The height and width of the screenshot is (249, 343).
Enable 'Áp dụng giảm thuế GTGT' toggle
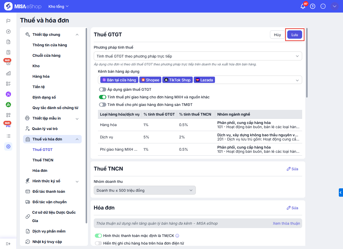tap(103, 89)
